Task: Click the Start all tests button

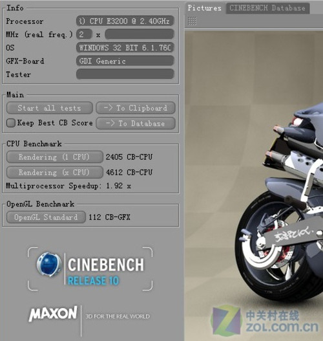Action: [50, 108]
